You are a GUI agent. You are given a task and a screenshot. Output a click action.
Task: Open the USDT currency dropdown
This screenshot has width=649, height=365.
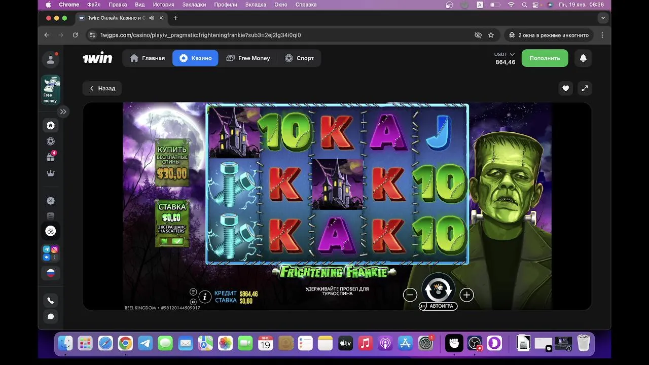pos(504,54)
